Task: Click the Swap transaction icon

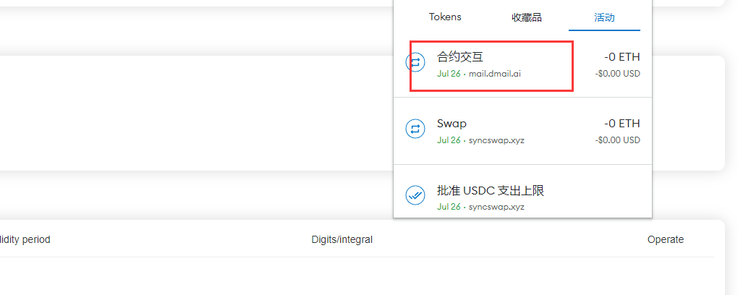Action: [x=415, y=129]
